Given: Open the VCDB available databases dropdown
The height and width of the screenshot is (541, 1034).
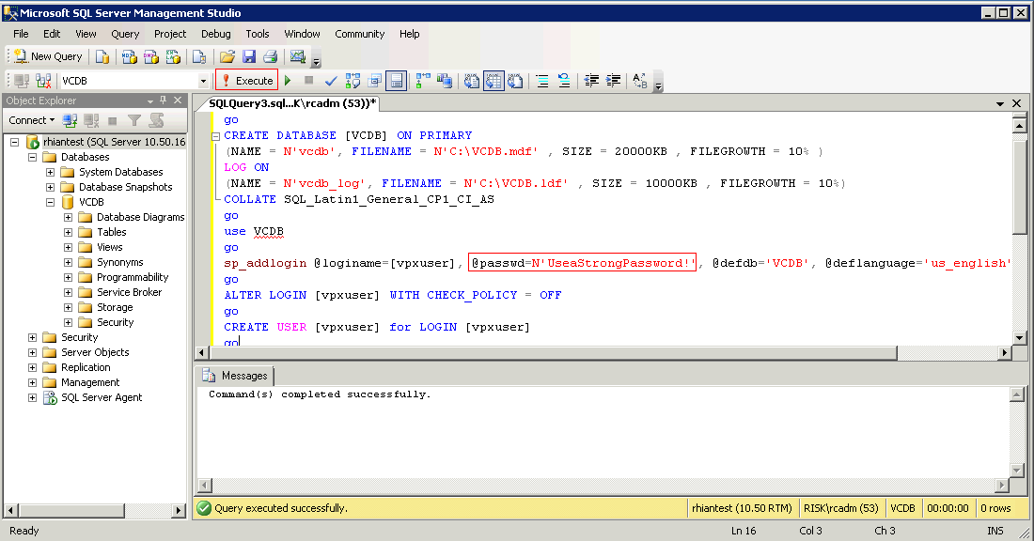Looking at the screenshot, I should tap(203, 81).
